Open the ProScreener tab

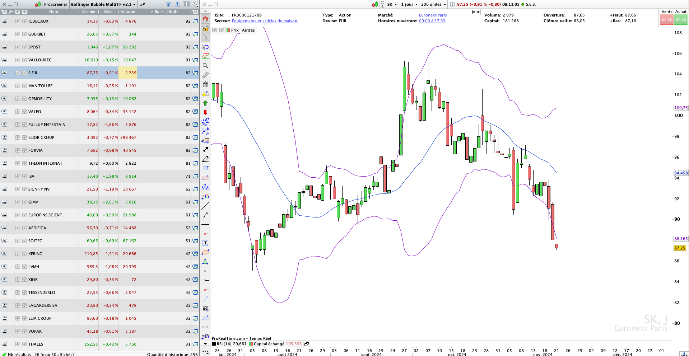[x=55, y=4]
